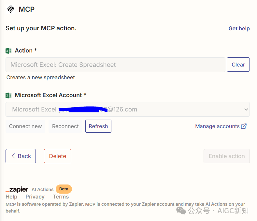Click the Enable action button

tap(227, 156)
